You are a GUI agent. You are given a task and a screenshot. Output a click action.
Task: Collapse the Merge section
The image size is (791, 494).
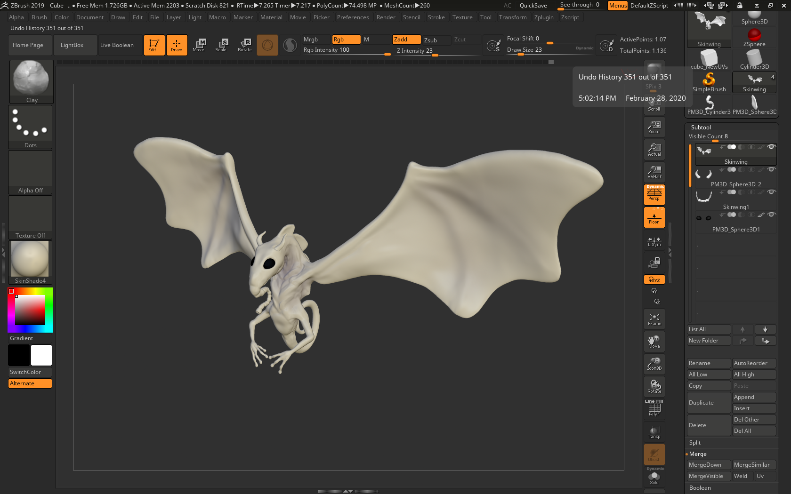point(698,454)
